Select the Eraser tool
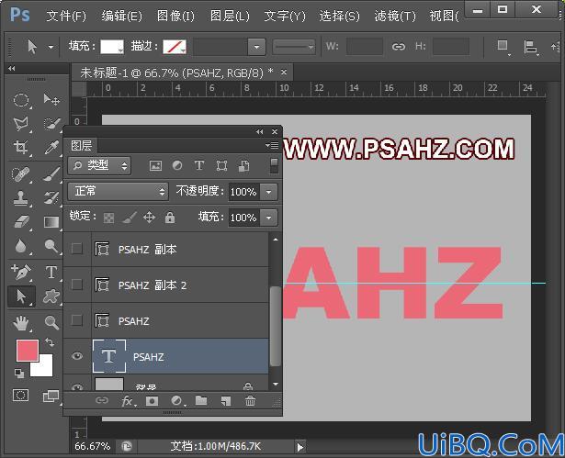Image resolution: width=565 pixels, height=458 pixels. tap(21, 222)
